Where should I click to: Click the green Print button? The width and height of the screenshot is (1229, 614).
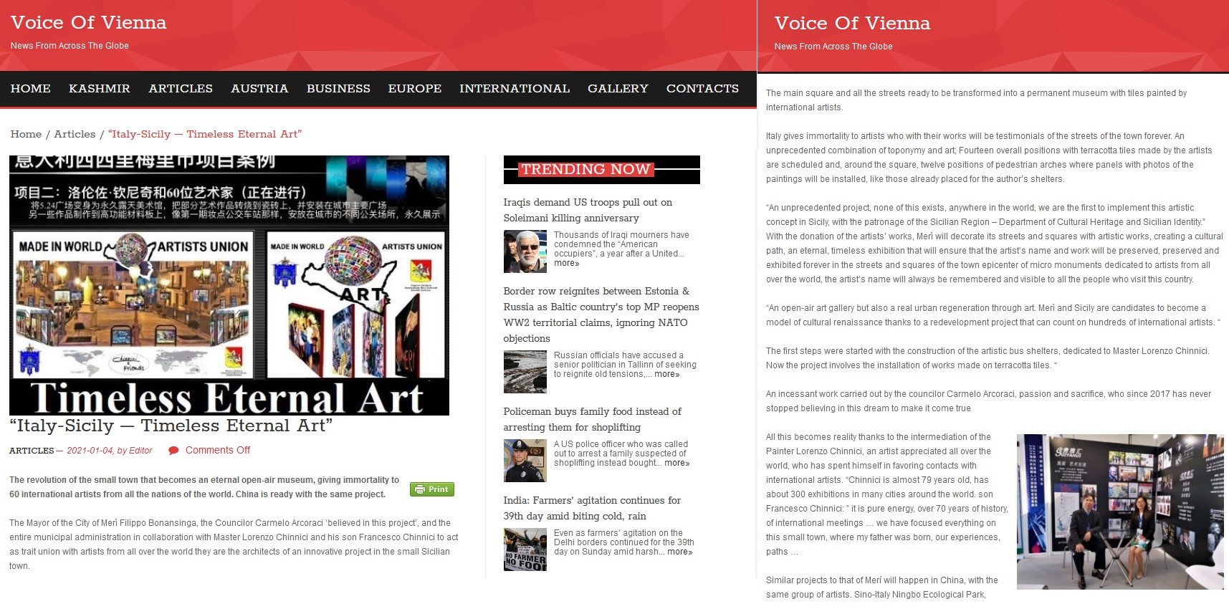[431, 489]
